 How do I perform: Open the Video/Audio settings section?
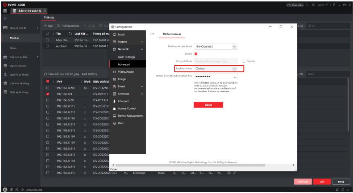coord(125,72)
